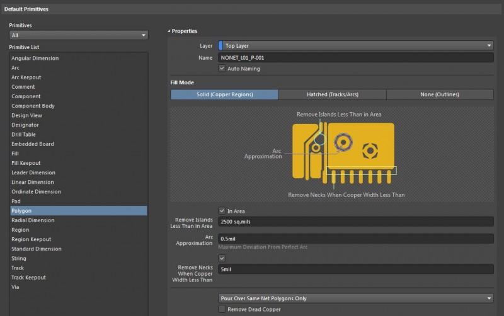Uncheck the In Area checkbox
Viewport: 504px width, 316px height.
click(222, 211)
